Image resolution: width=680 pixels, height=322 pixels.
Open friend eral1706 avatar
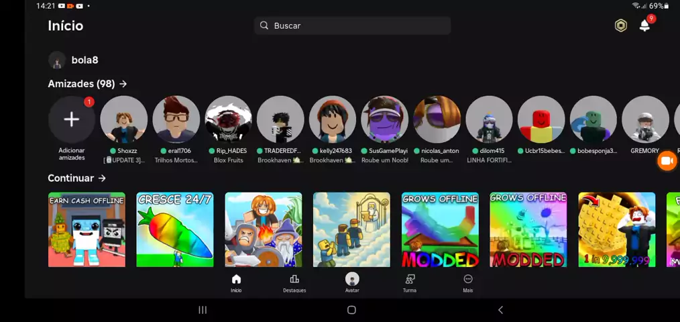(176, 119)
